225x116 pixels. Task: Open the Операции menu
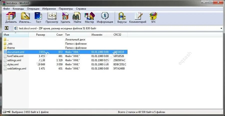(33, 9)
